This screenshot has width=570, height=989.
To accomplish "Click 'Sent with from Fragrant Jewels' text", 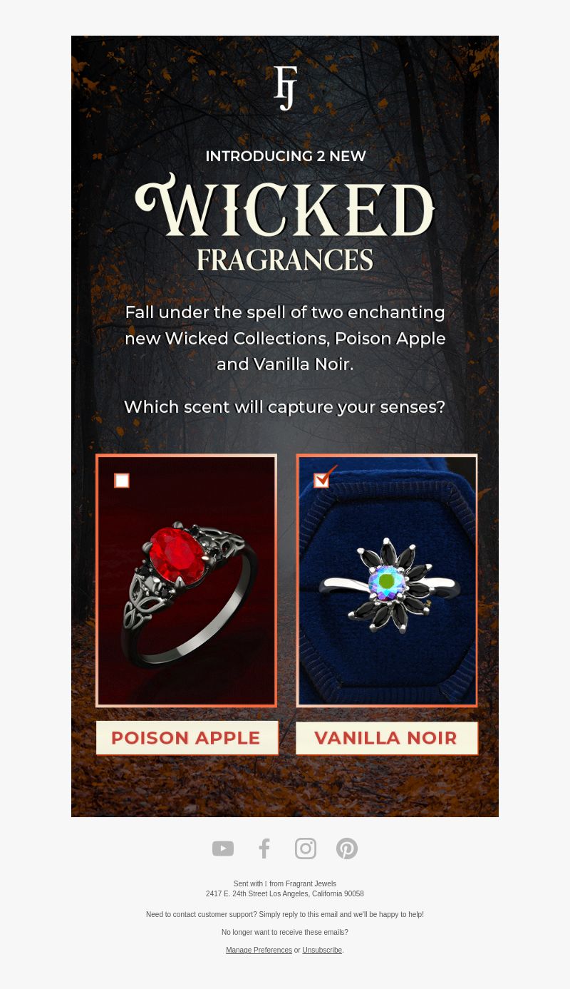I will [285, 884].
